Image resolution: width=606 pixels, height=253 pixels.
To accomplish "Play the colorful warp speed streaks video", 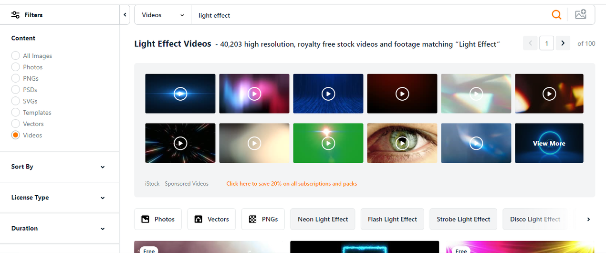I will tap(180, 143).
